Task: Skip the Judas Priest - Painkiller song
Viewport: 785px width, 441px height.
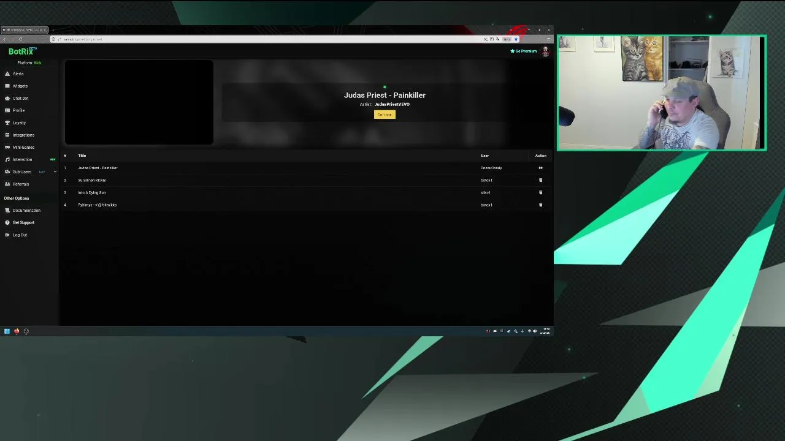Action: (540, 168)
